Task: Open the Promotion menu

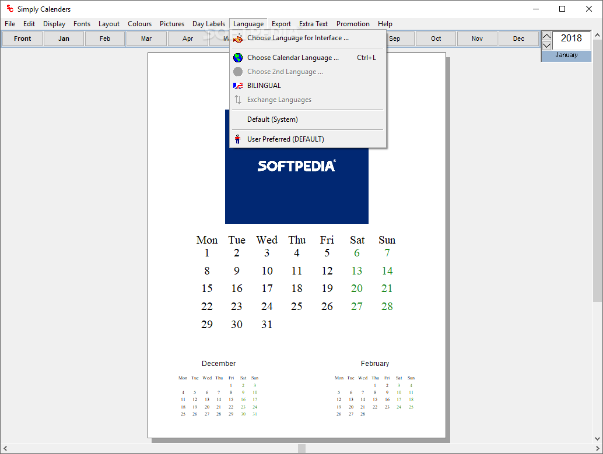Action: [x=353, y=24]
